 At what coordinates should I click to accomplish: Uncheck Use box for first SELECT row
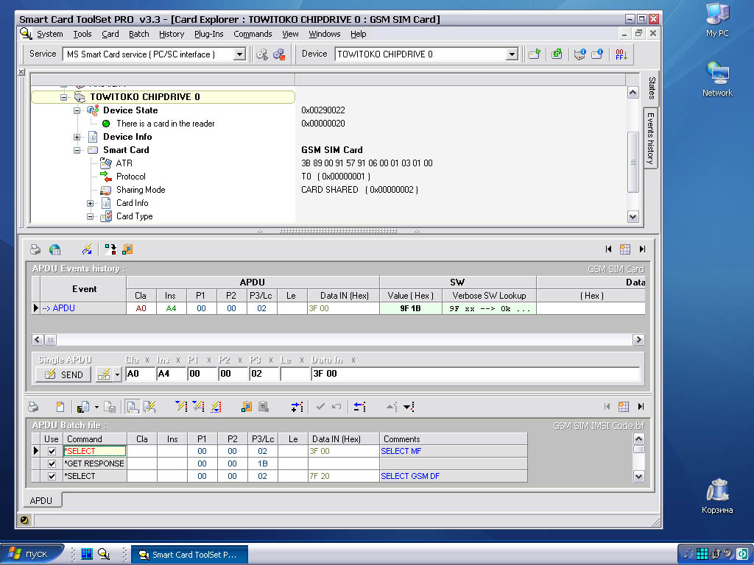coord(52,451)
